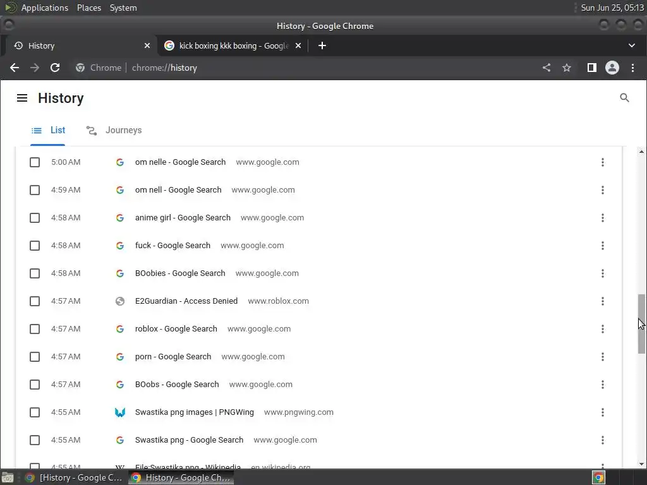Image resolution: width=647 pixels, height=485 pixels.
Task: Open om nell - Google Search link
Action: coord(178,189)
